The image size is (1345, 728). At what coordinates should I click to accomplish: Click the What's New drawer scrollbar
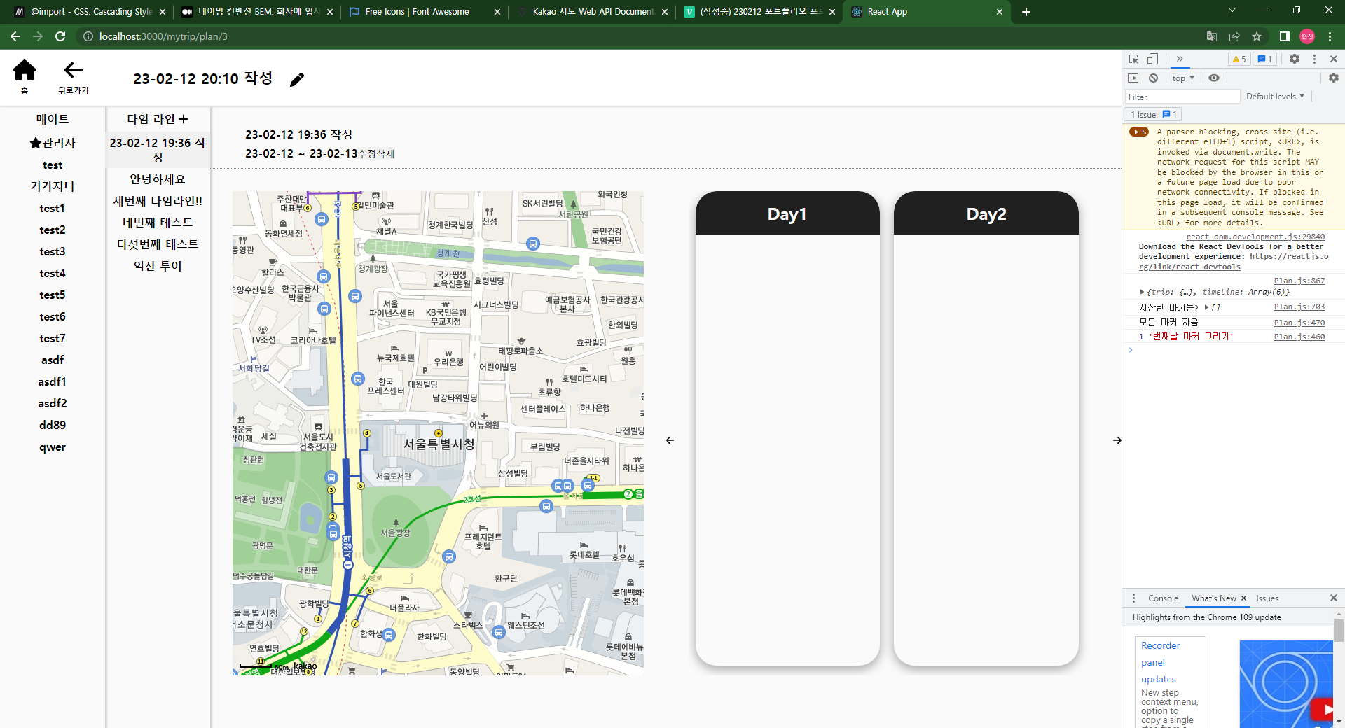[x=1339, y=630]
